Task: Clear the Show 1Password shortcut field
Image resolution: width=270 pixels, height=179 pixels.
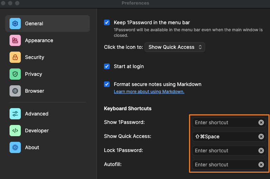Action: tap(261, 122)
